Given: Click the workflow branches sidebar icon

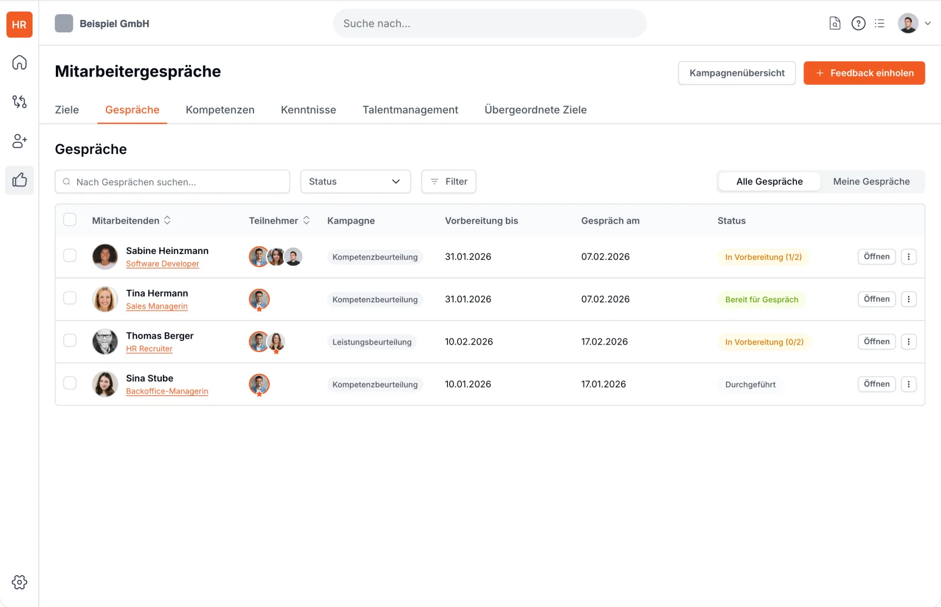Looking at the screenshot, I should [19, 102].
